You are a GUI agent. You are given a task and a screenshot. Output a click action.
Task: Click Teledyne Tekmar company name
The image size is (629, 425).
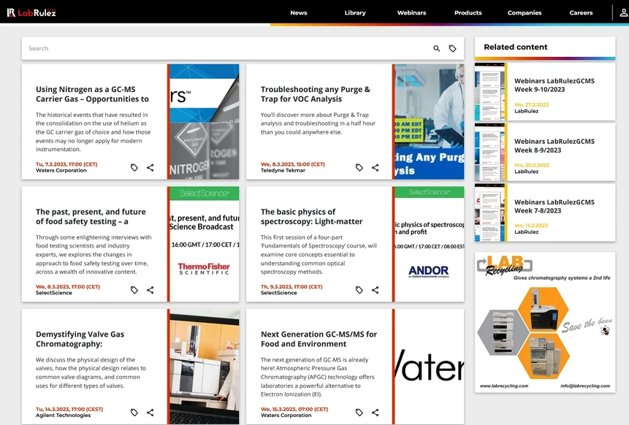[x=283, y=170]
